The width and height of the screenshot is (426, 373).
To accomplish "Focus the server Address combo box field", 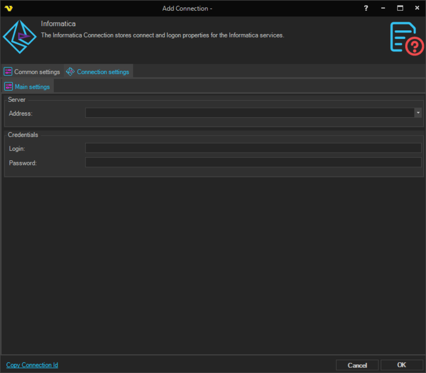I will (250, 113).
